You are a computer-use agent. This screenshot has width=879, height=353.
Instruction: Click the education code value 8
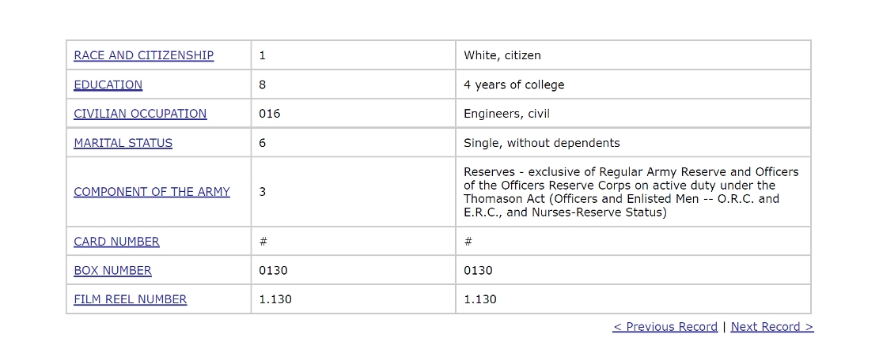point(262,84)
